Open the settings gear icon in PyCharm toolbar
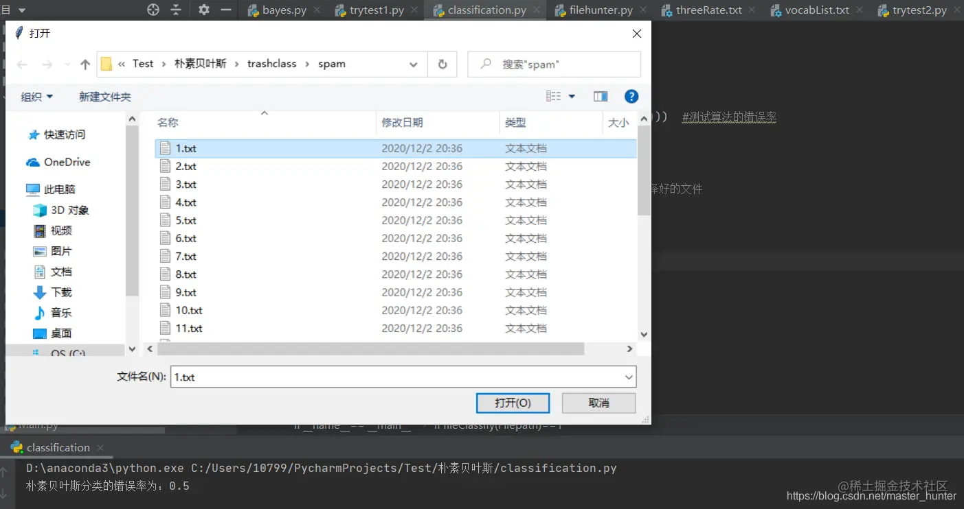The image size is (964, 509). [x=203, y=9]
